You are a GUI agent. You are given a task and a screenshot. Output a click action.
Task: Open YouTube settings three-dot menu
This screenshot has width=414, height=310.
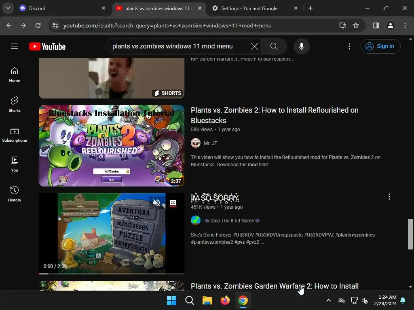[349, 46]
